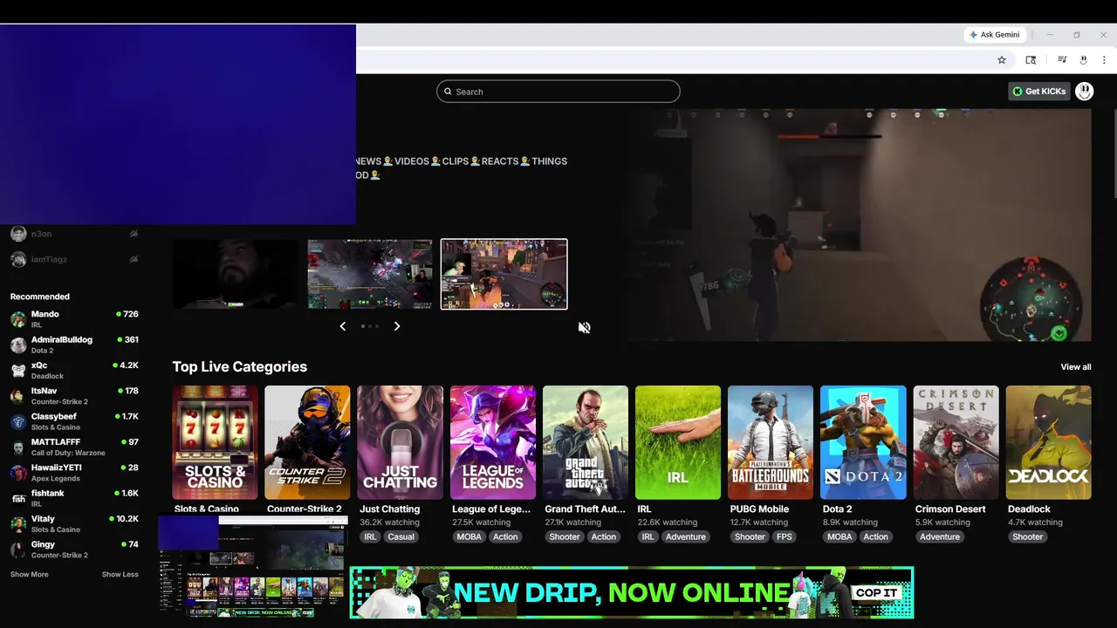The height and width of the screenshot is (628, 1117).
Task: Click the Adventure tag under Crimson Desert
Action: (940, 537)
